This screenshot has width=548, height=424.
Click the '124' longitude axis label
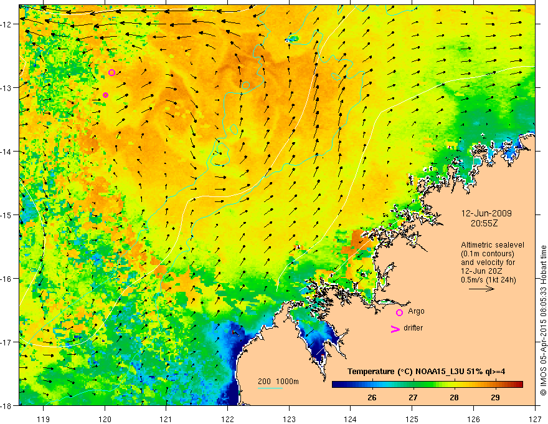(x=351, y=419)
